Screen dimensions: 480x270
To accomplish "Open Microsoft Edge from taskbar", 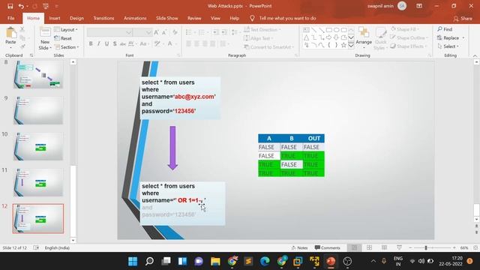I will point(265,261).
